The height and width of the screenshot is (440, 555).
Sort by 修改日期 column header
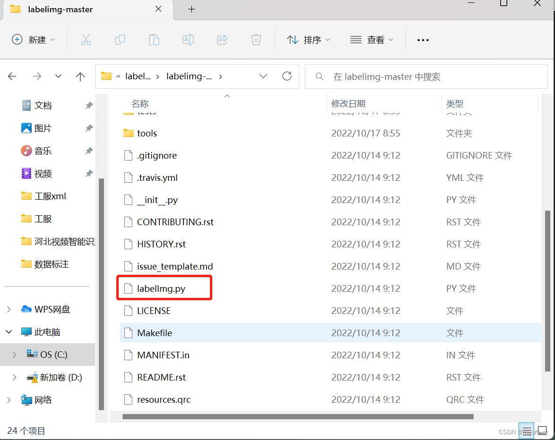(348, 103)
